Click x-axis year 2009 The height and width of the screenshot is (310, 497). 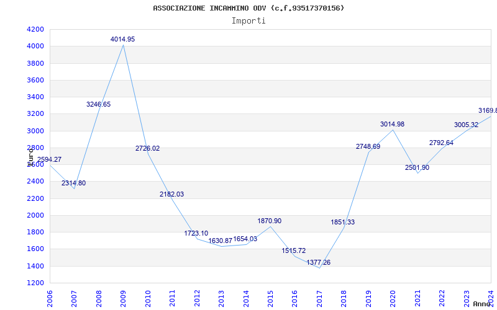click(x=123, y=298)
